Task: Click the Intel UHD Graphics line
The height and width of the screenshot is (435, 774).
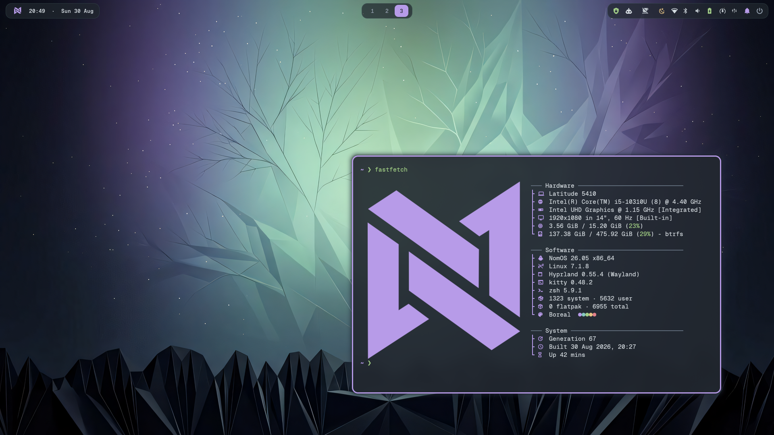Action: pos(625,210)
